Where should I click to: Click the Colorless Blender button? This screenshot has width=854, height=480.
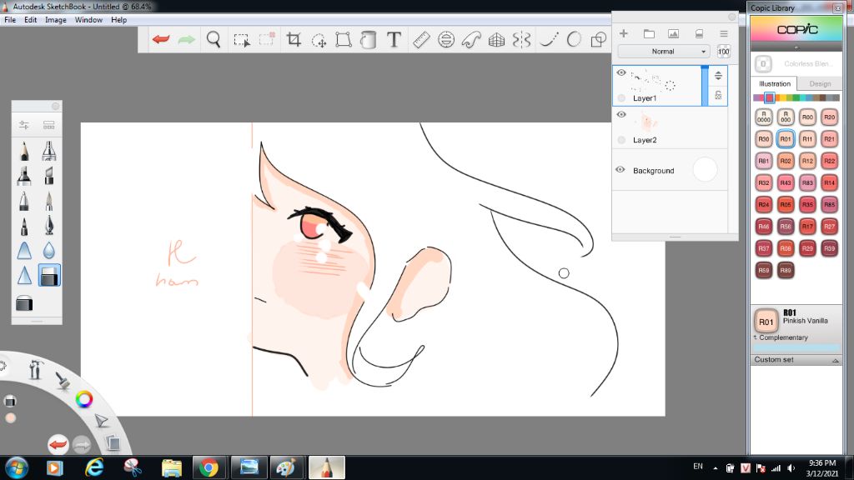pos(763,63)
